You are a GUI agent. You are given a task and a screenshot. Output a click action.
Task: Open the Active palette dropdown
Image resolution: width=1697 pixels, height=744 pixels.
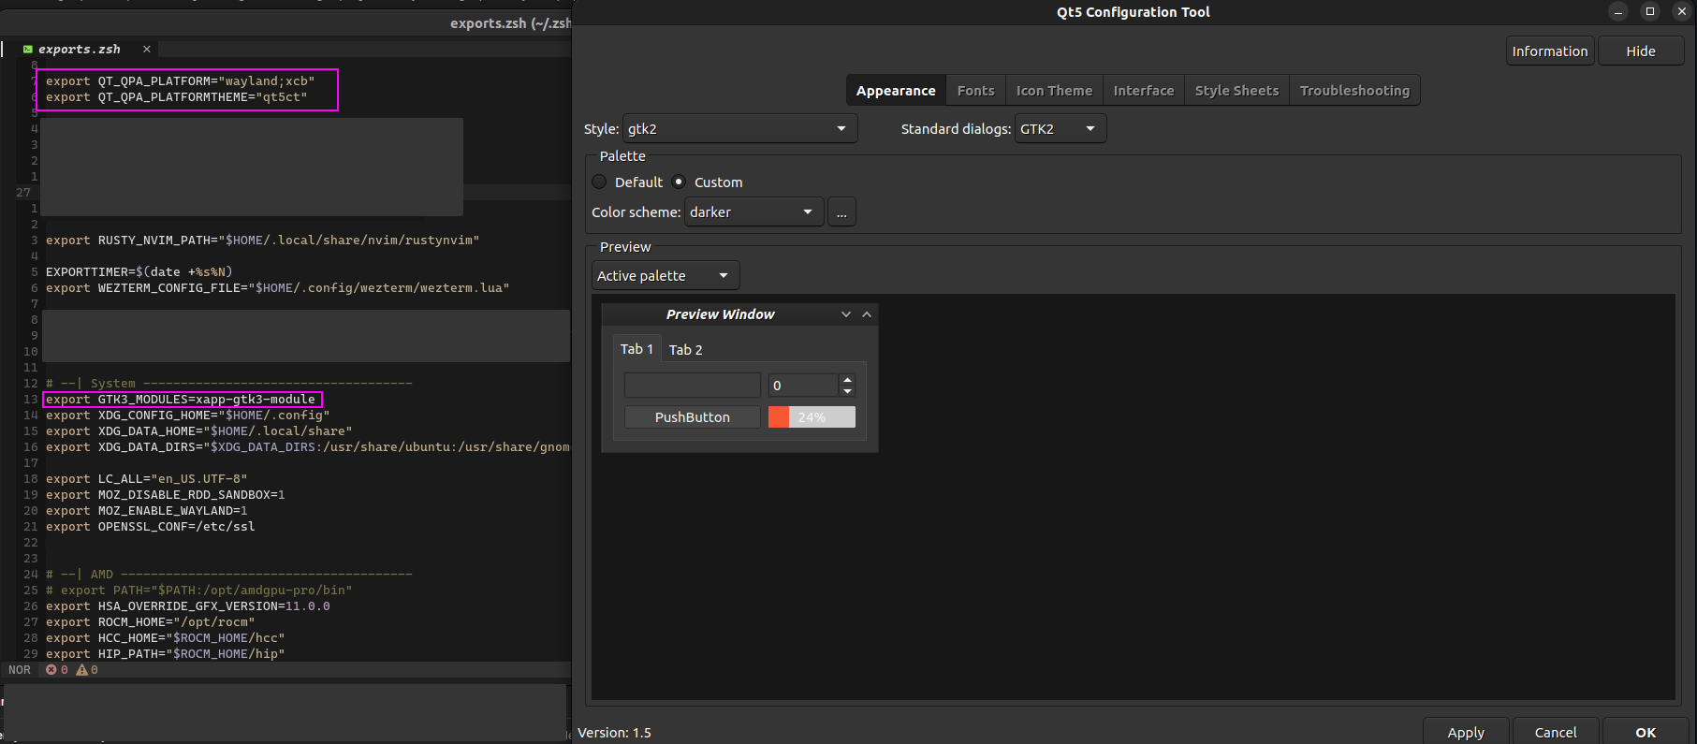(x=666, y=275)
